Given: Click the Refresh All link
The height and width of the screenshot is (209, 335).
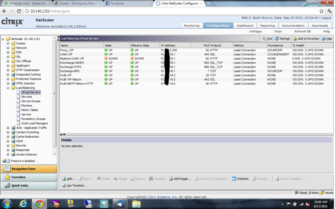Looking at the screenshot, I should pos(302,31).
